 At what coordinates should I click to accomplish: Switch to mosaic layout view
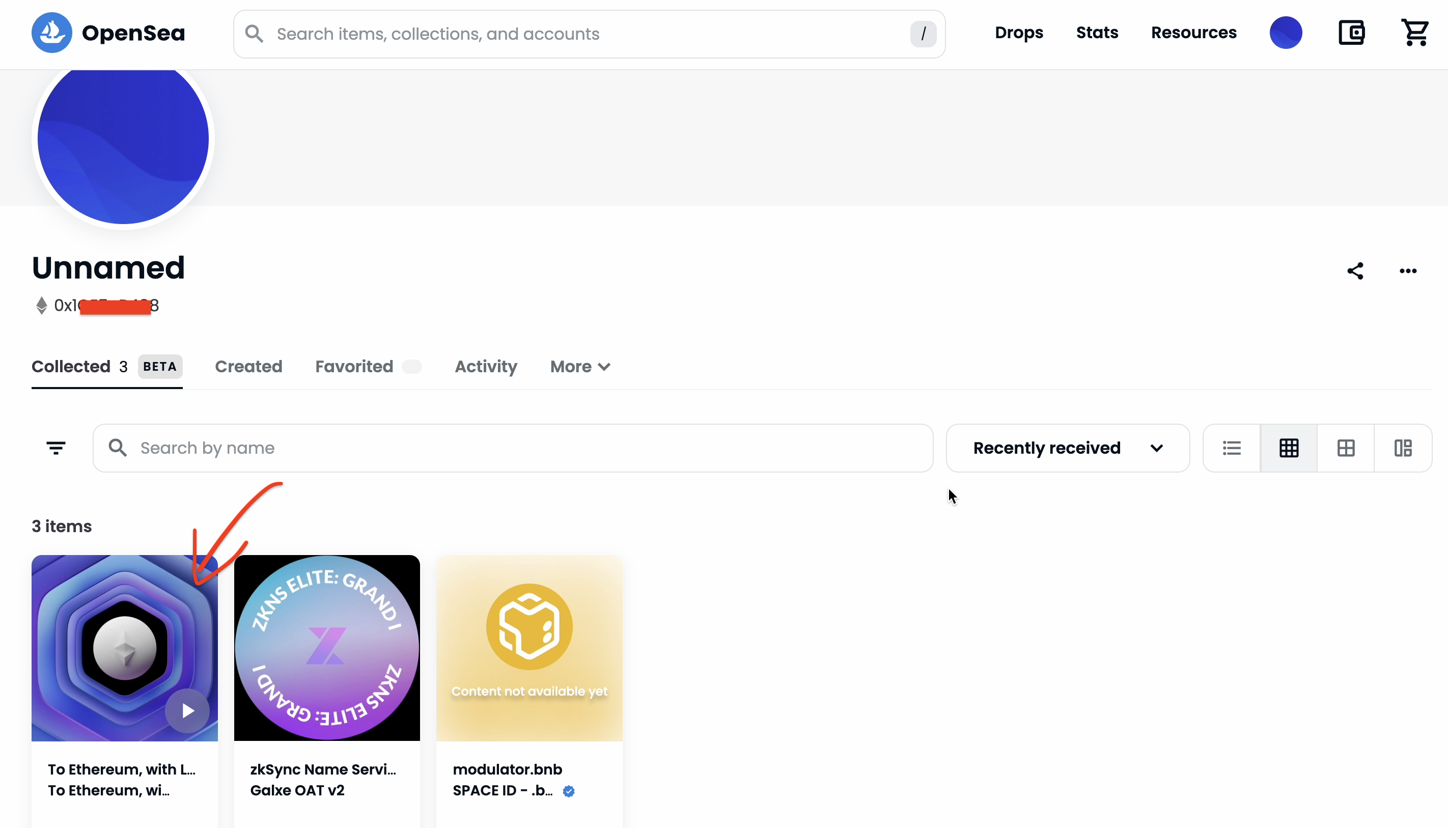[1403, 448]
